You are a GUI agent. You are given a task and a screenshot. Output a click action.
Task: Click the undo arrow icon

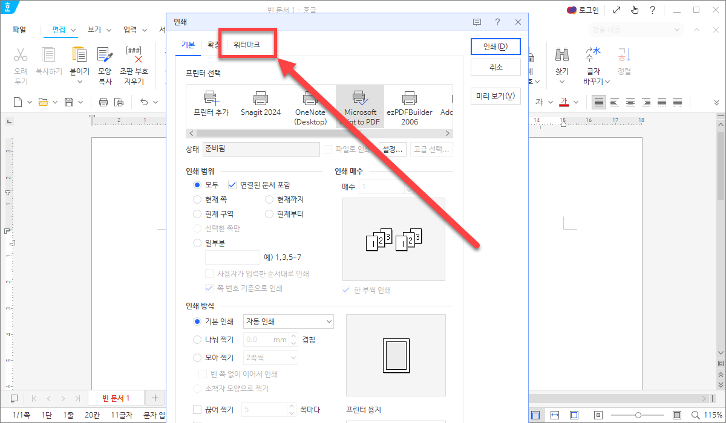click(145, 102)
